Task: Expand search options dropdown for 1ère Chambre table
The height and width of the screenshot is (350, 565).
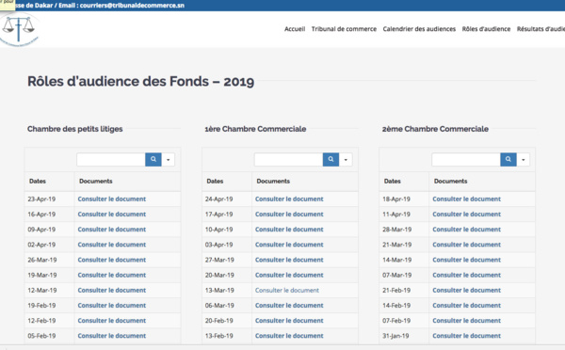Action: click(346, 160)
